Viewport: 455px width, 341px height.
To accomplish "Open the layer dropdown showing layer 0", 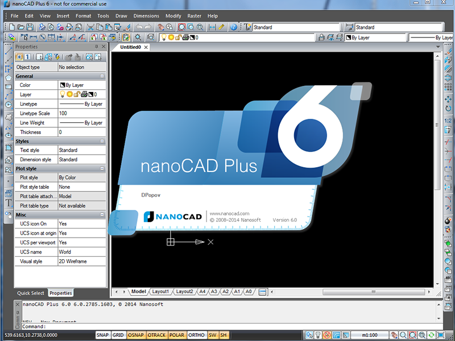I will tap(237, 38).
